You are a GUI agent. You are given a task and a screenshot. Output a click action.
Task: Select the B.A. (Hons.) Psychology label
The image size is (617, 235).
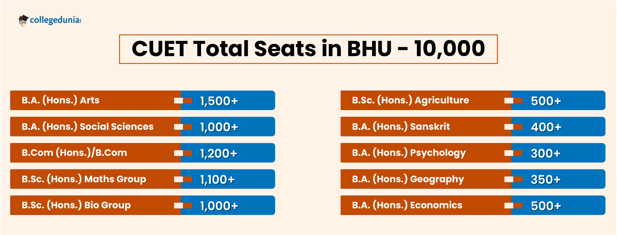(x=409, y=153)
